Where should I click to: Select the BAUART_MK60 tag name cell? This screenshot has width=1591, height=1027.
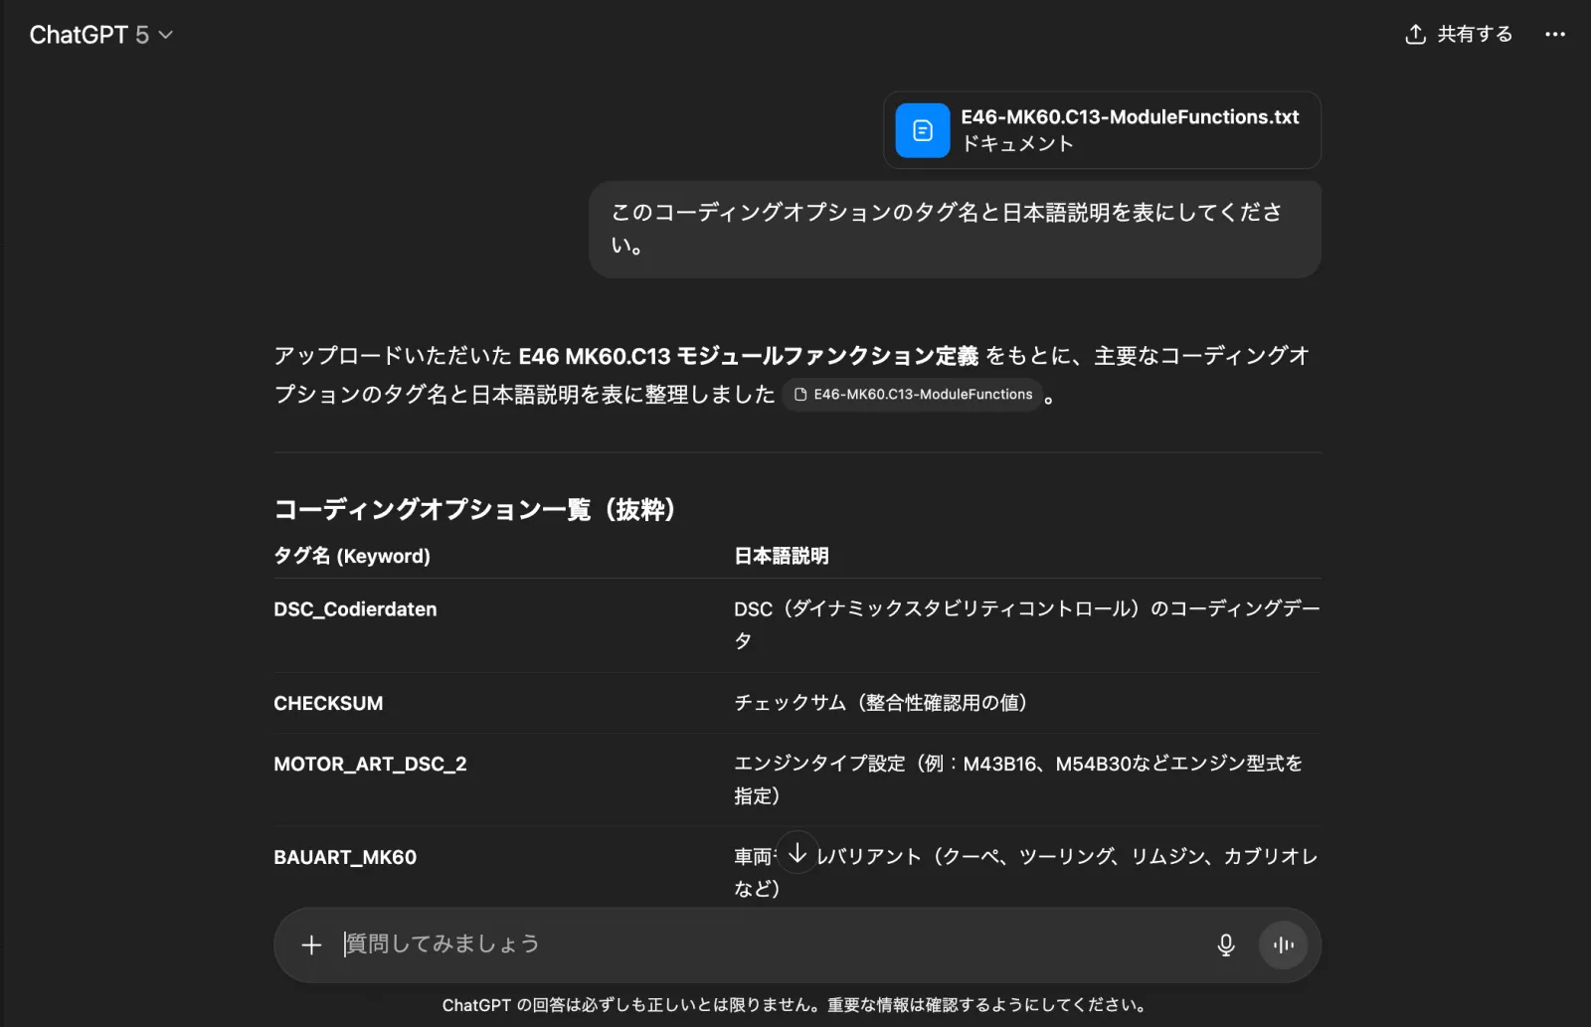point(345,857)
